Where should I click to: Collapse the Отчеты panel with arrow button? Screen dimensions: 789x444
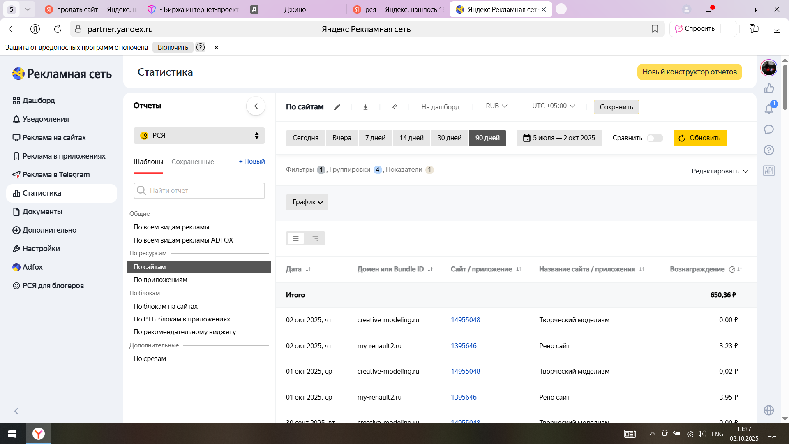256,106
